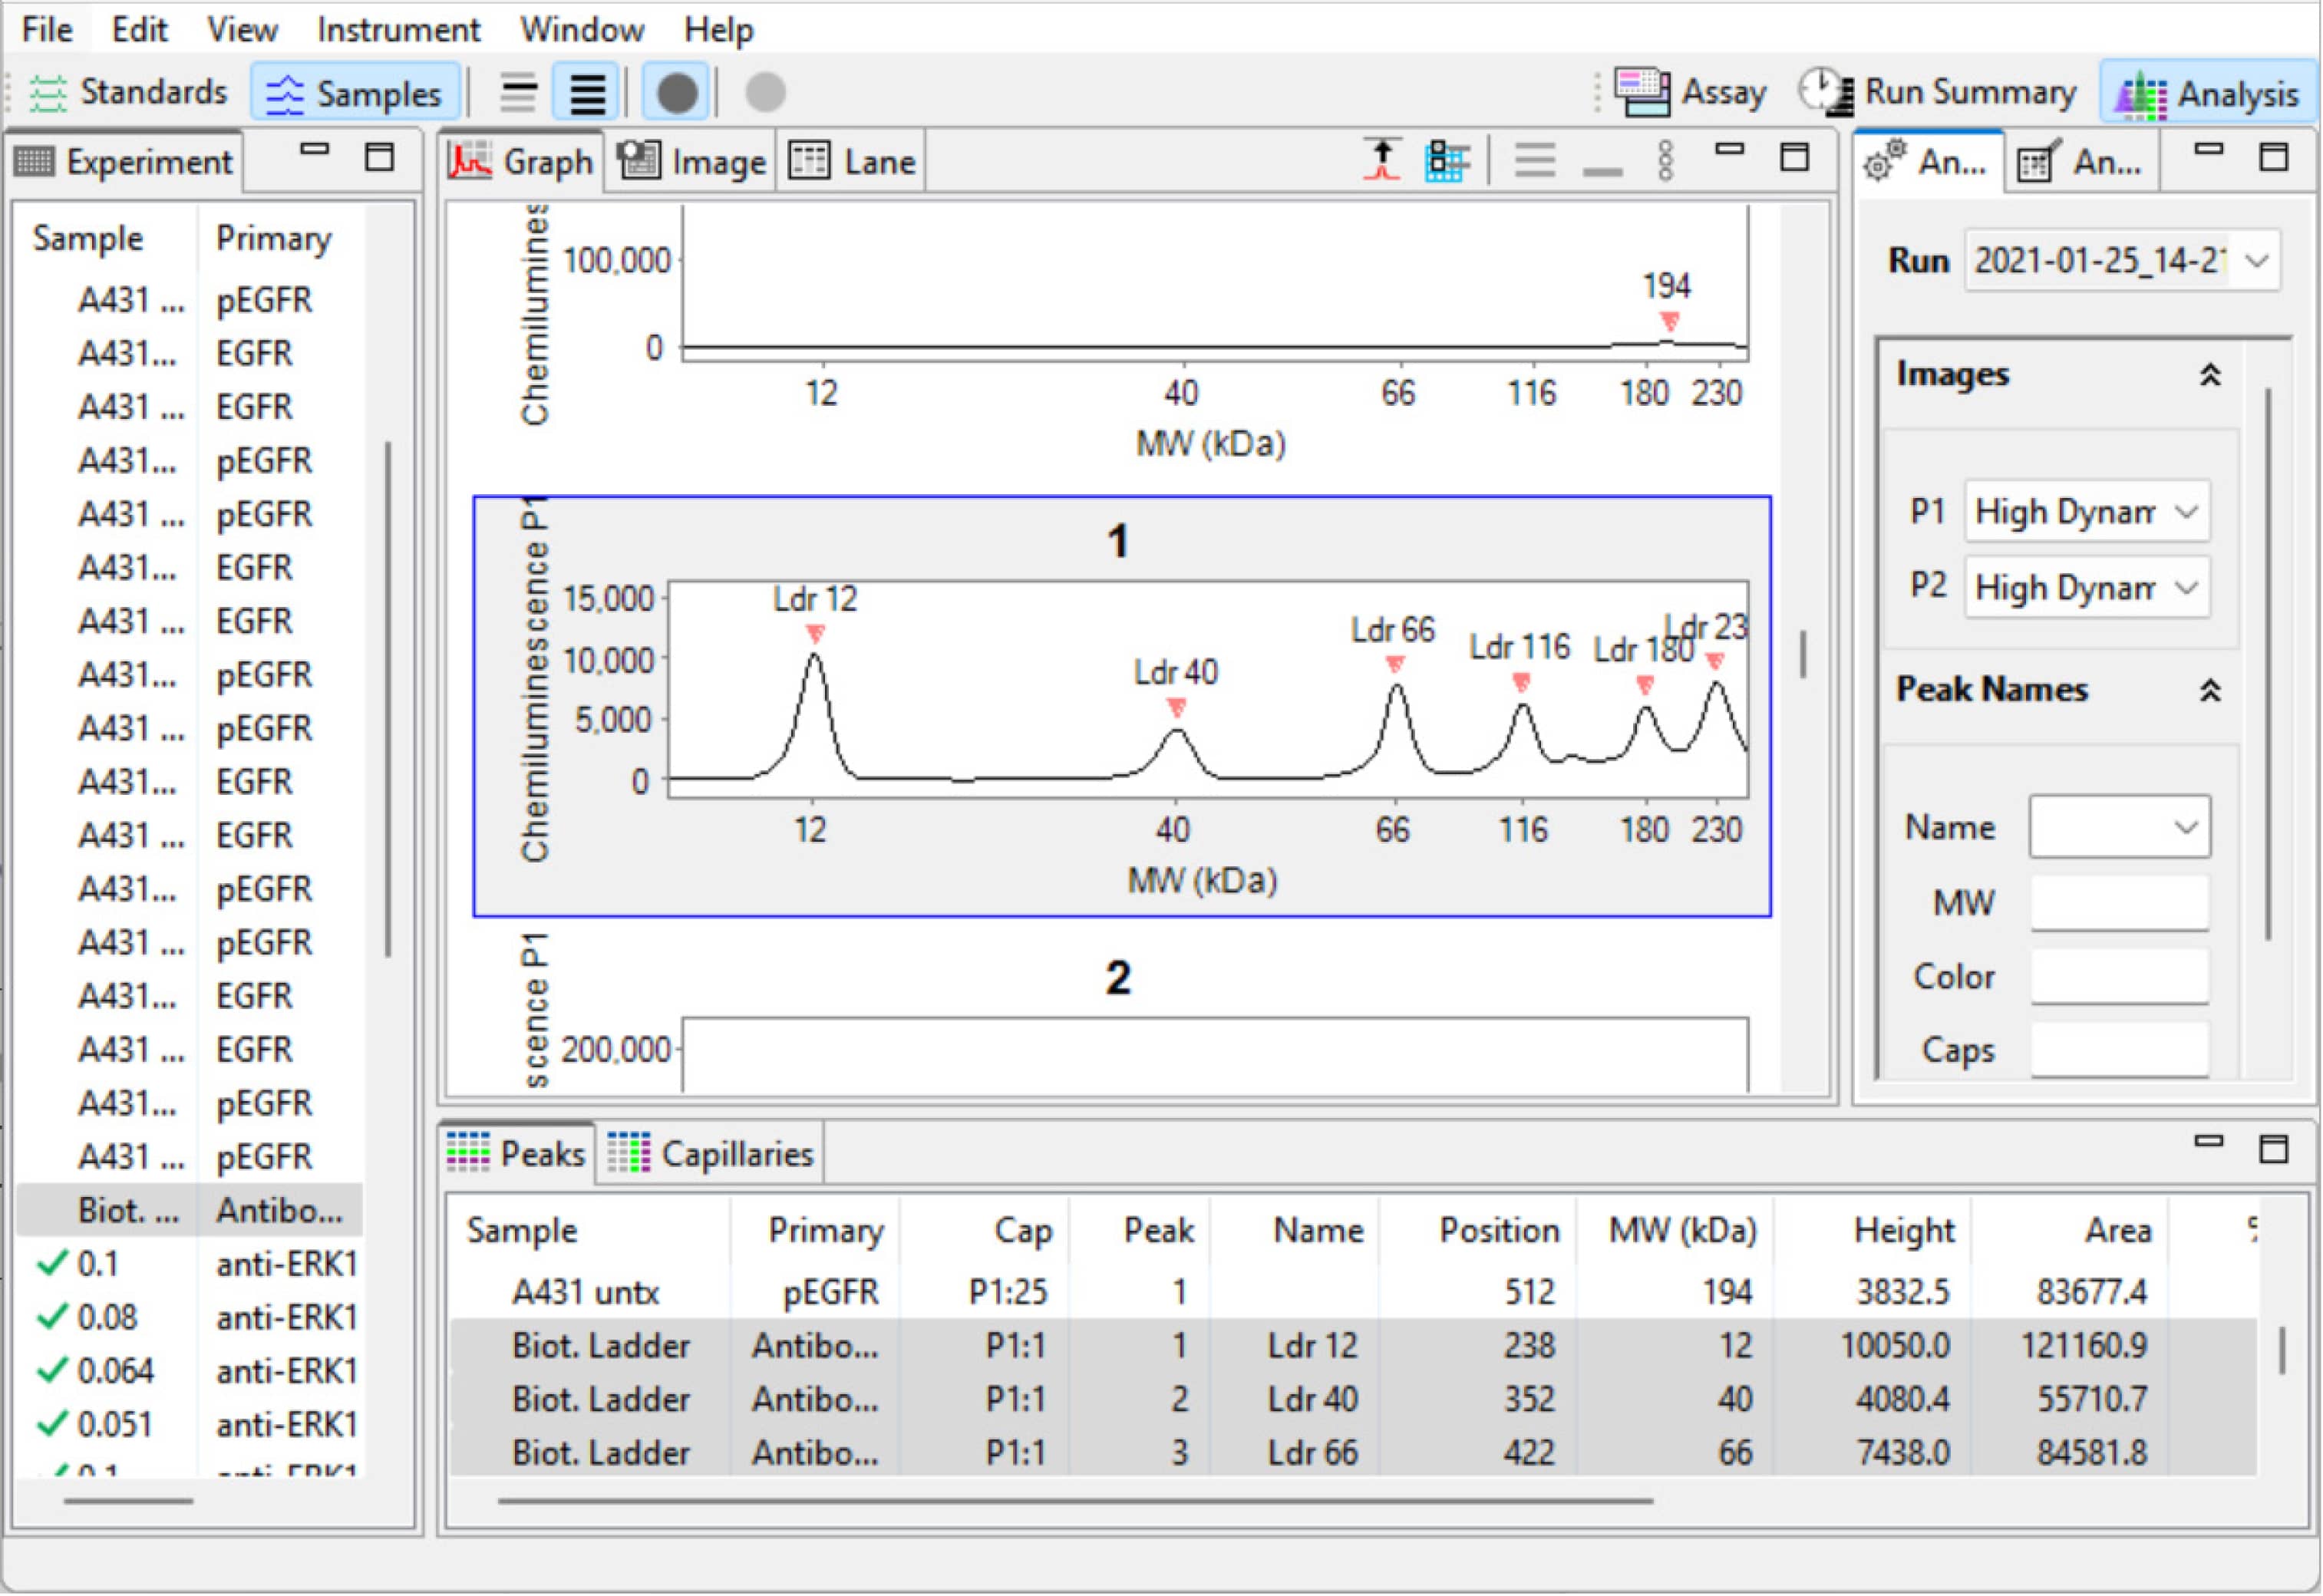
Task: Click the single view lines icon
Action: (x=518, y=93)
